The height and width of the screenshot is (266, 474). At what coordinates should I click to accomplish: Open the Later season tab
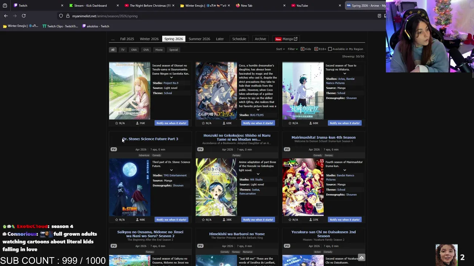pyautogui.click(x=220, y=39)
